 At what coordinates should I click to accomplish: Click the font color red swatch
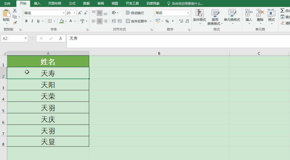coord(70,21)
